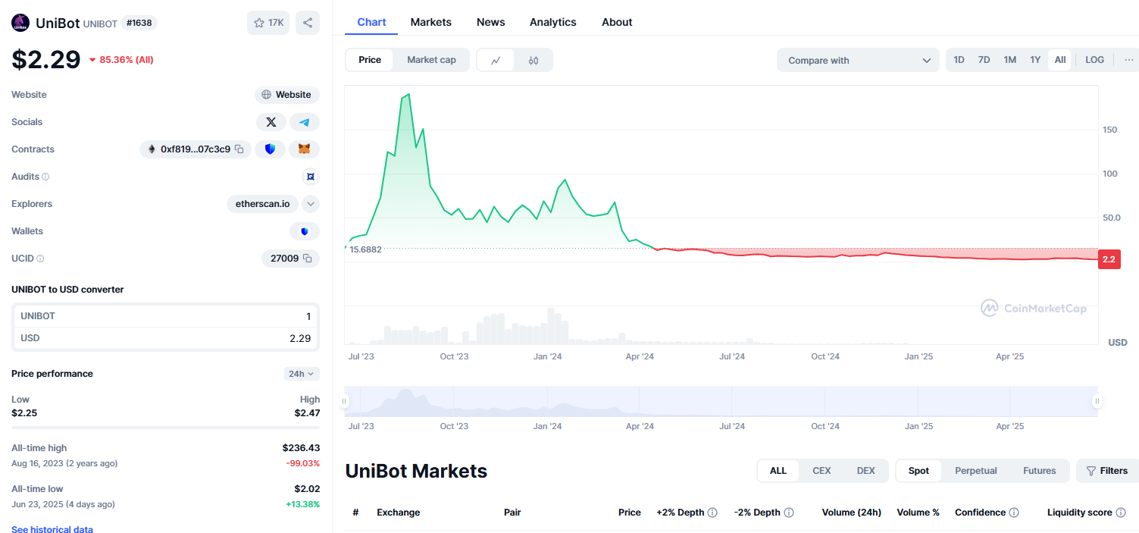Screen dimensions: 1139x533
Task: Open the markets Filters button
Action: tap(1107, 471)
